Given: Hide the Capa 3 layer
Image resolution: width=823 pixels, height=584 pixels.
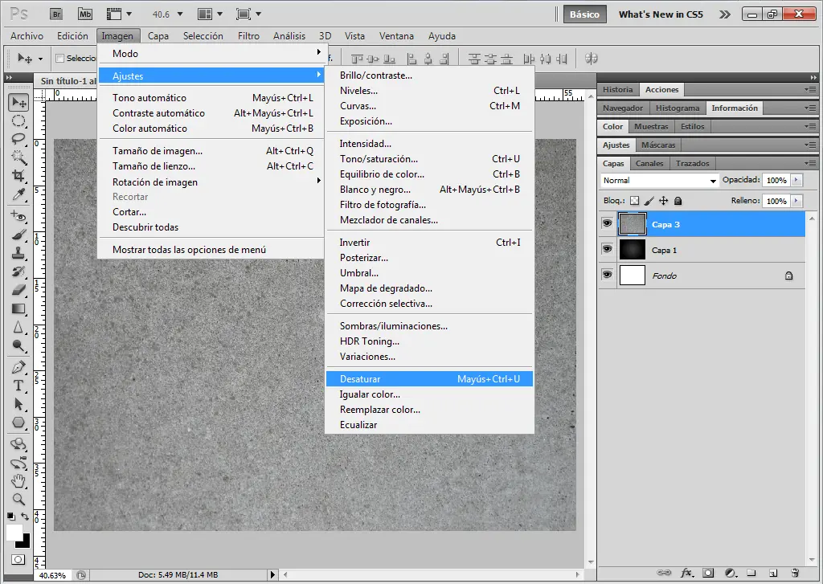Looking at the screenshot, I should pos(608,224).
